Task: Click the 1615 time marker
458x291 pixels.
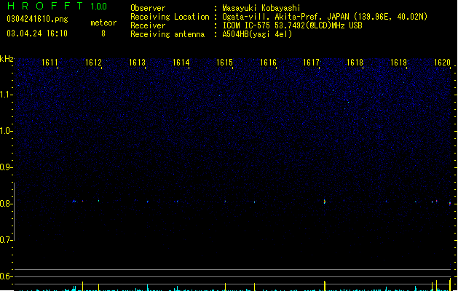Action: pyautogui.click(x=224, y=63)
